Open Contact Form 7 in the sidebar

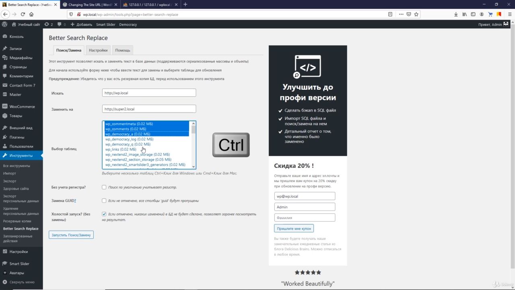[x=21, y=85]
